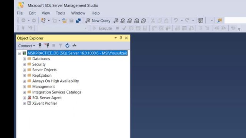Open the Tools menu
The height and width of the screenshot is (138, 246).
point(60,13)
